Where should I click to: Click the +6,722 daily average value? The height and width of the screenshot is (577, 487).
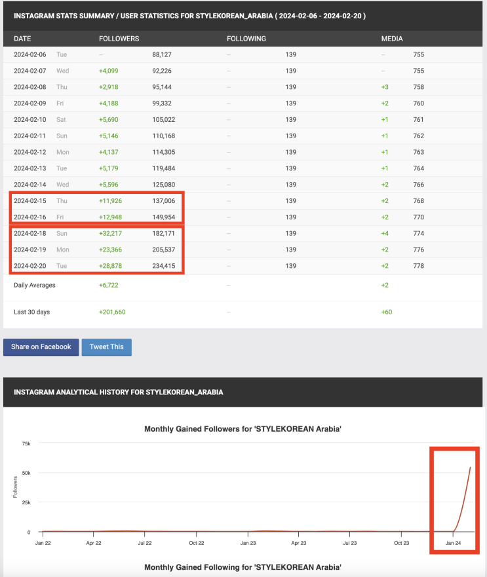(x=109, y=285)
